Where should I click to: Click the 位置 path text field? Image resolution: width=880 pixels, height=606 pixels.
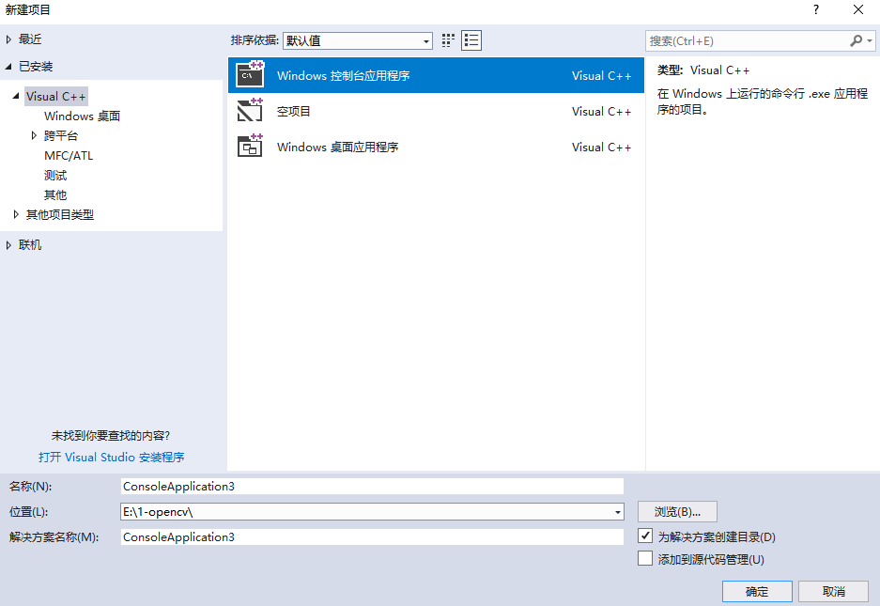pos(366,512)
